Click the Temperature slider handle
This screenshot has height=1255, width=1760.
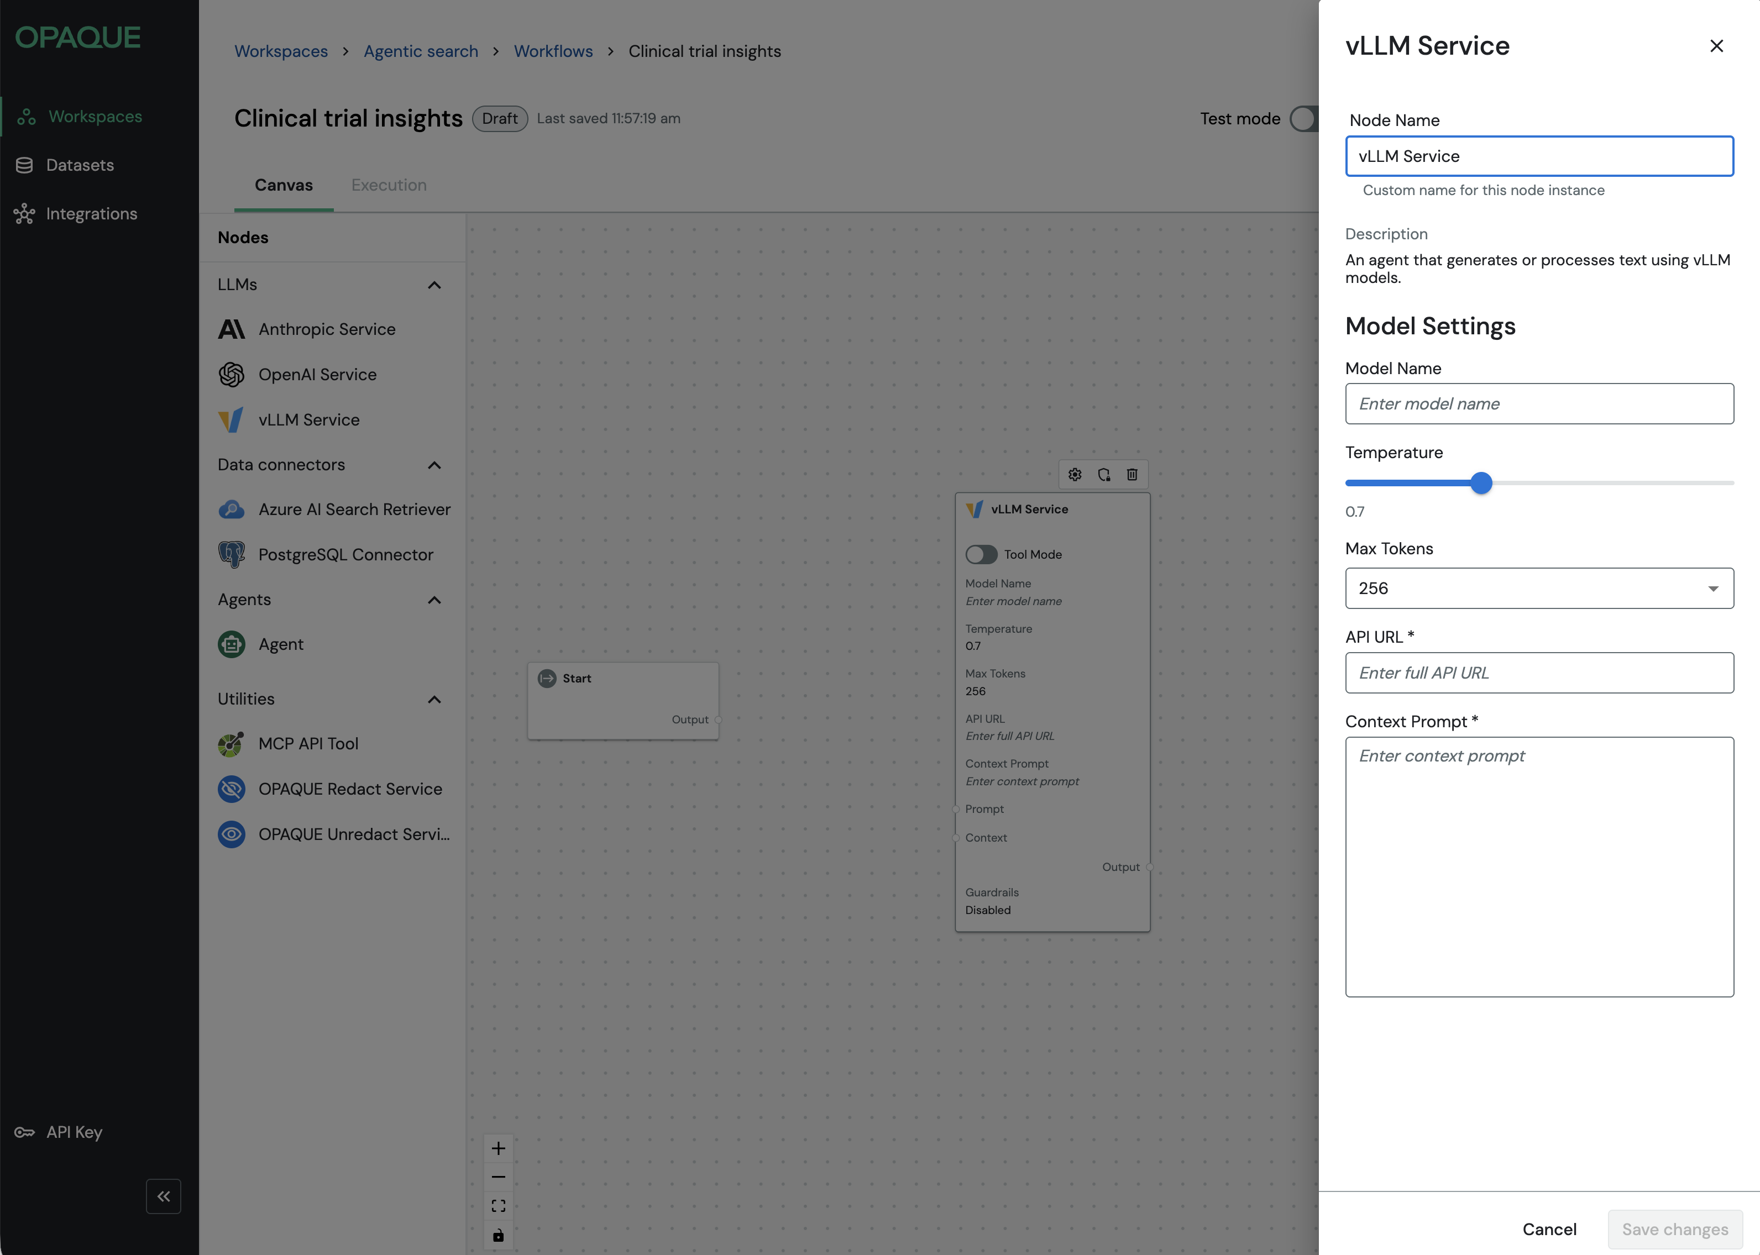pos(1481,484)
